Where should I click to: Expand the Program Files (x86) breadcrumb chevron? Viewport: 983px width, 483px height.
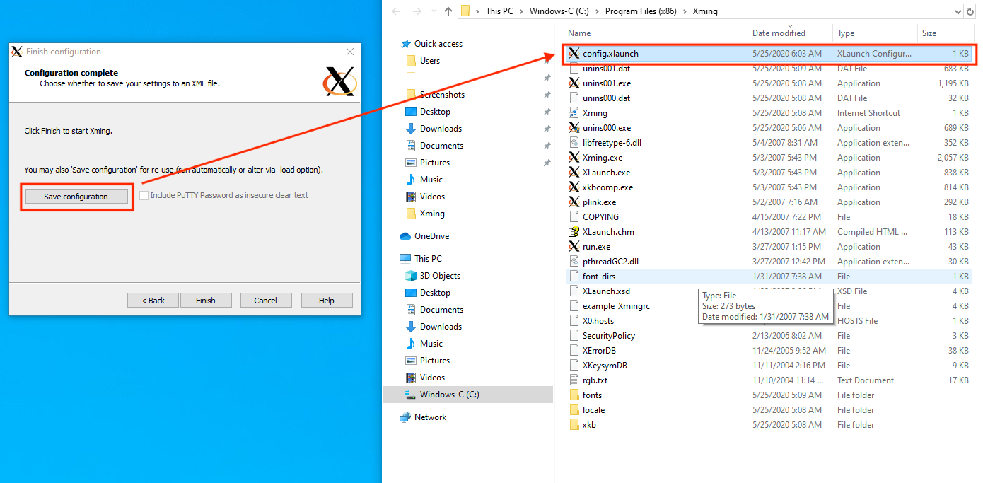pos(684,11)
